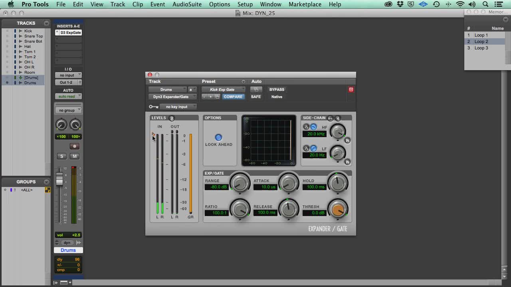Open the plug-in automation enable window icon
Image resolution: width=511 pixels, height=287 pixels.
tap(256, 90)
